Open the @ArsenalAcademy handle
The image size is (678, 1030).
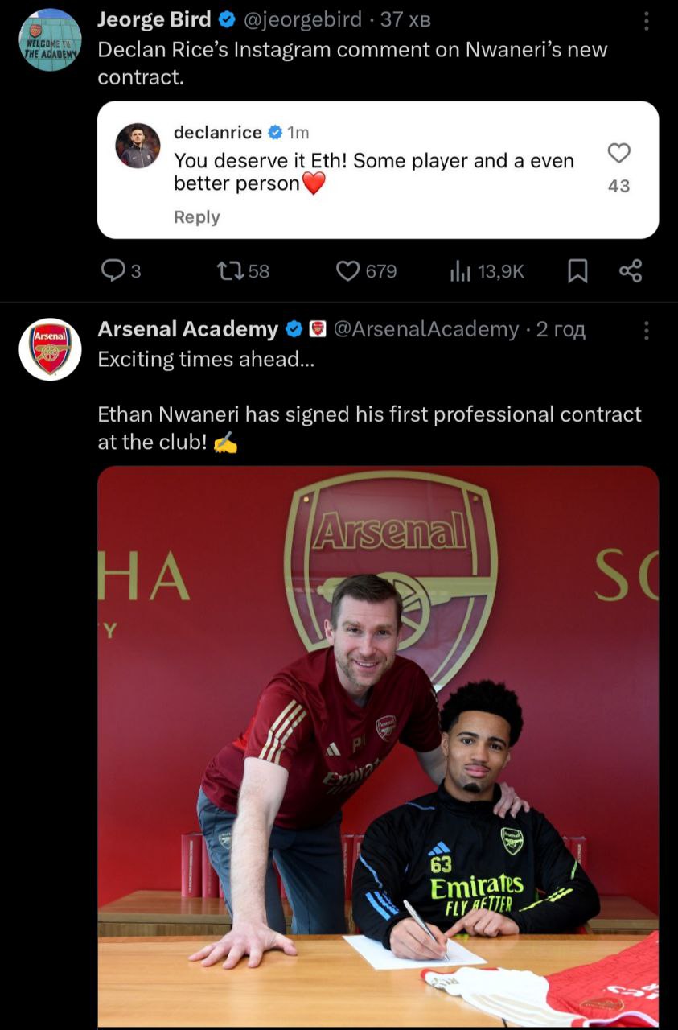click(426, 329)
